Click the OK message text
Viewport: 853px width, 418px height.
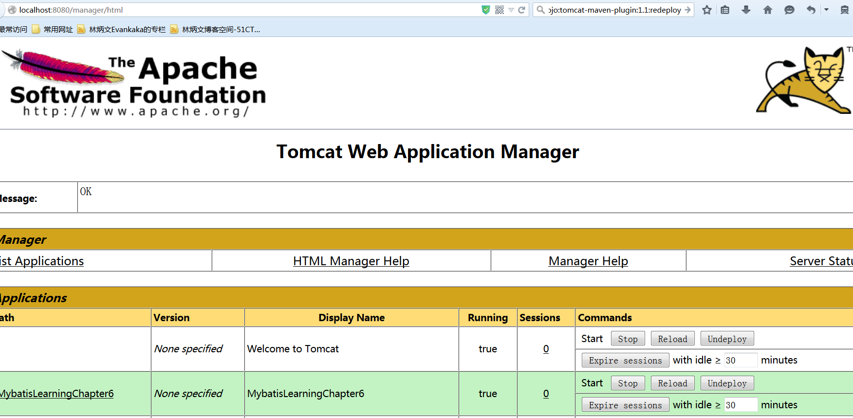(x=86, y=192)
